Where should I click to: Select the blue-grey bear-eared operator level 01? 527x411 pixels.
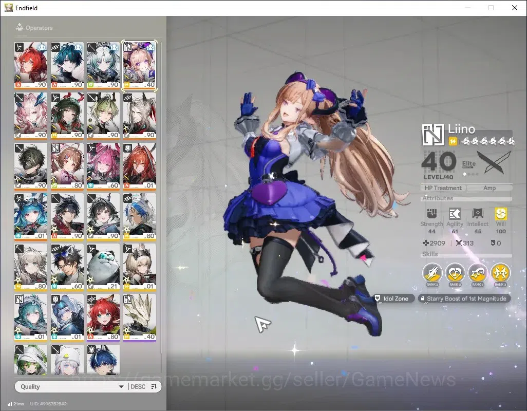point(67,317)
